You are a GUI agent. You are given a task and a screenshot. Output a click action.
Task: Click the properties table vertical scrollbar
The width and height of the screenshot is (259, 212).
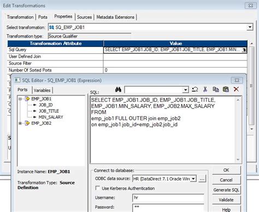251,86
